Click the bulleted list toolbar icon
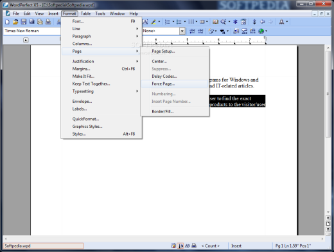Image resolution: width=334 pixels, height=252 pixels. coord(179,22)
